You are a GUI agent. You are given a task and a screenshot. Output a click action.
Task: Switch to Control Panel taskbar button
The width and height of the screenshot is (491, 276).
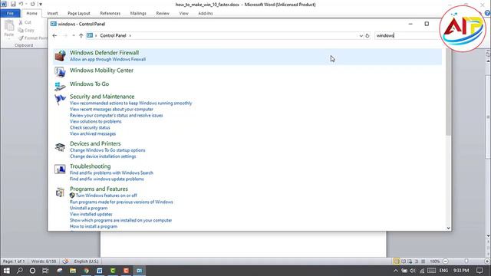140,271
